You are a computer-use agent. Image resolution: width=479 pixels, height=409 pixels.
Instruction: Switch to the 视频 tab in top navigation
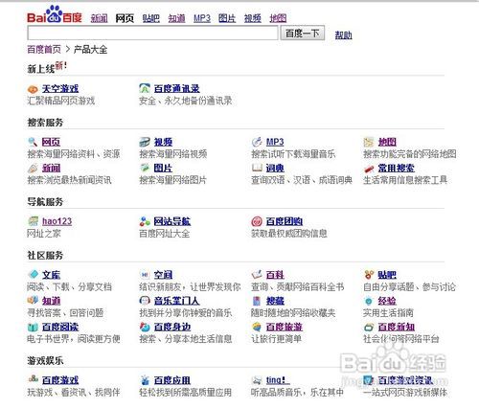253,18
